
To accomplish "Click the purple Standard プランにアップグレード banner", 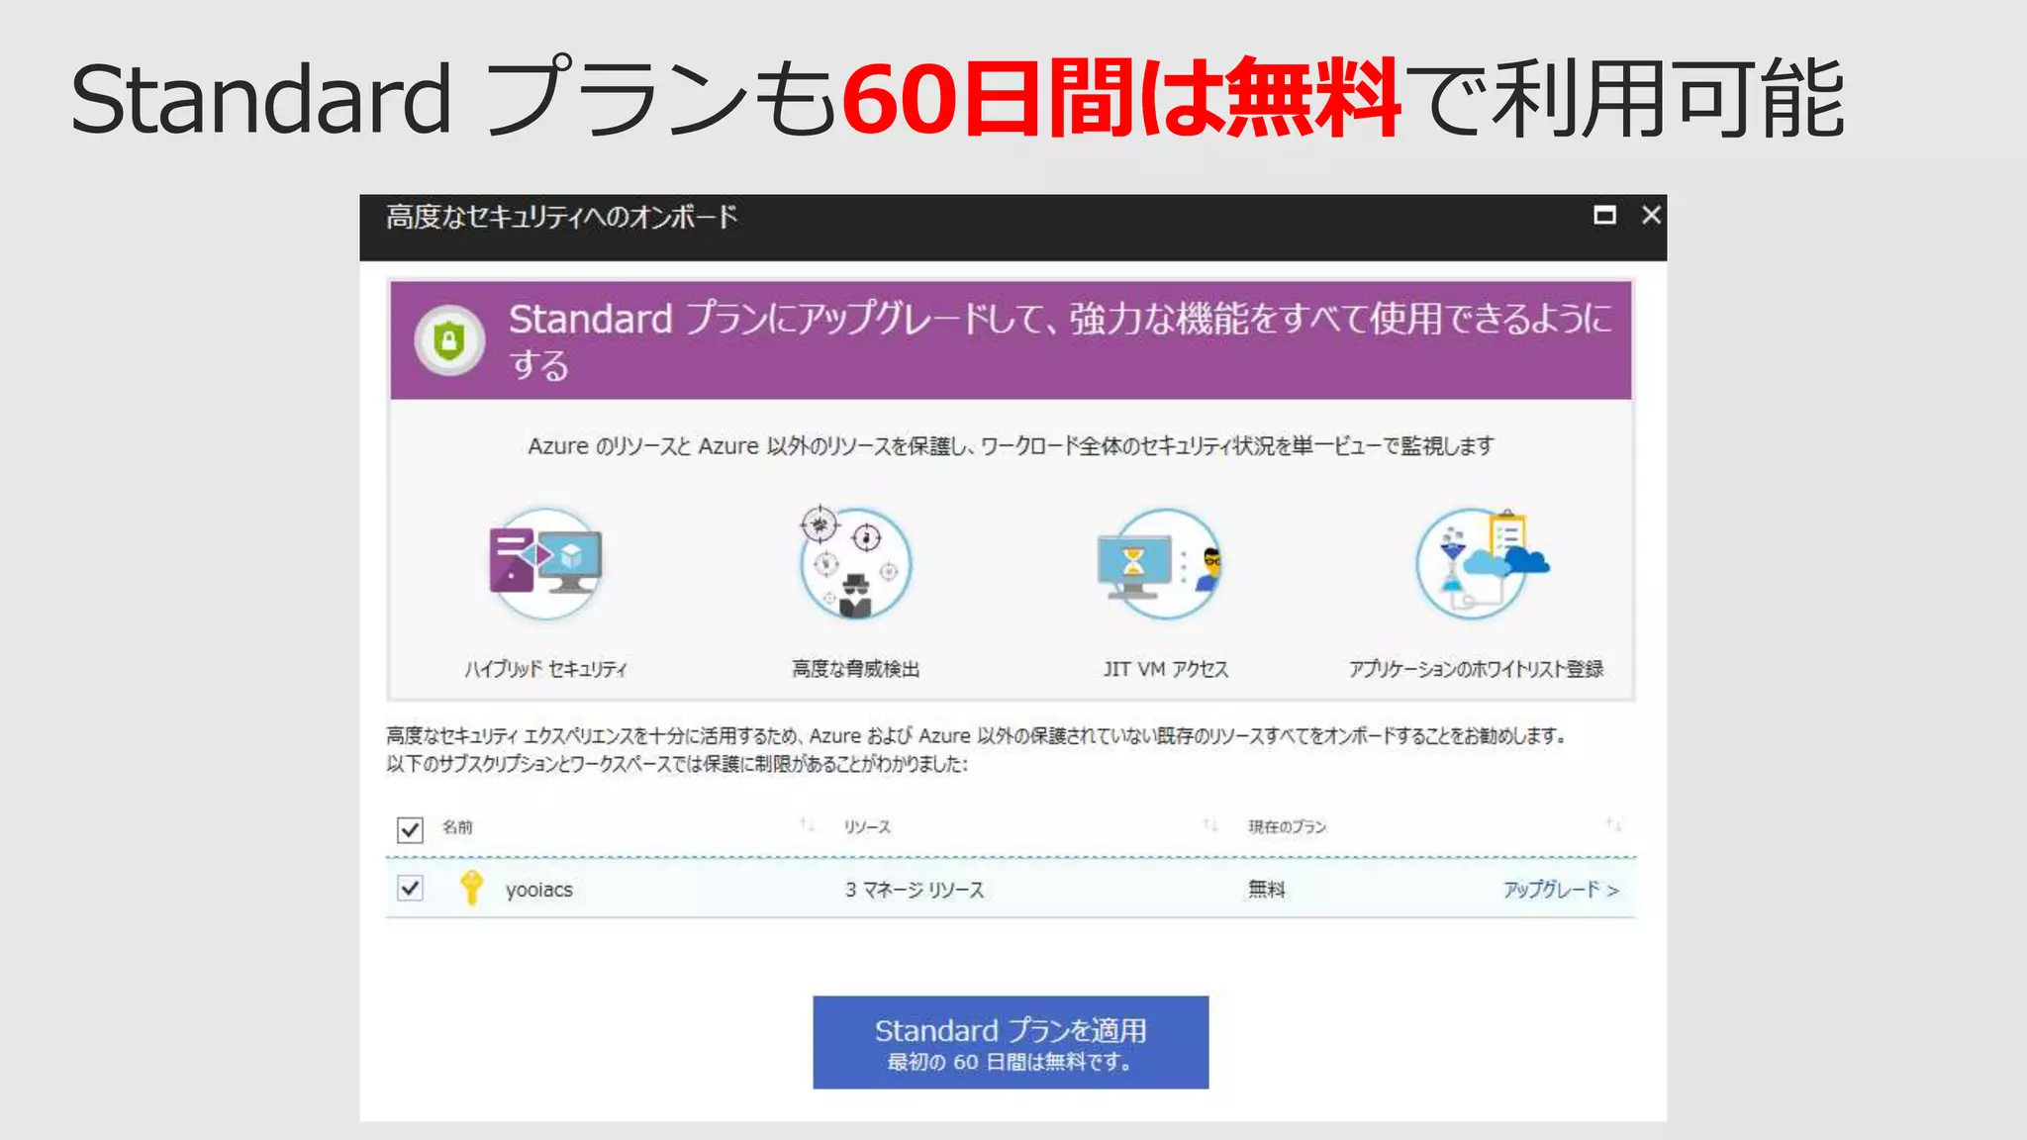I will point(1011,340).
